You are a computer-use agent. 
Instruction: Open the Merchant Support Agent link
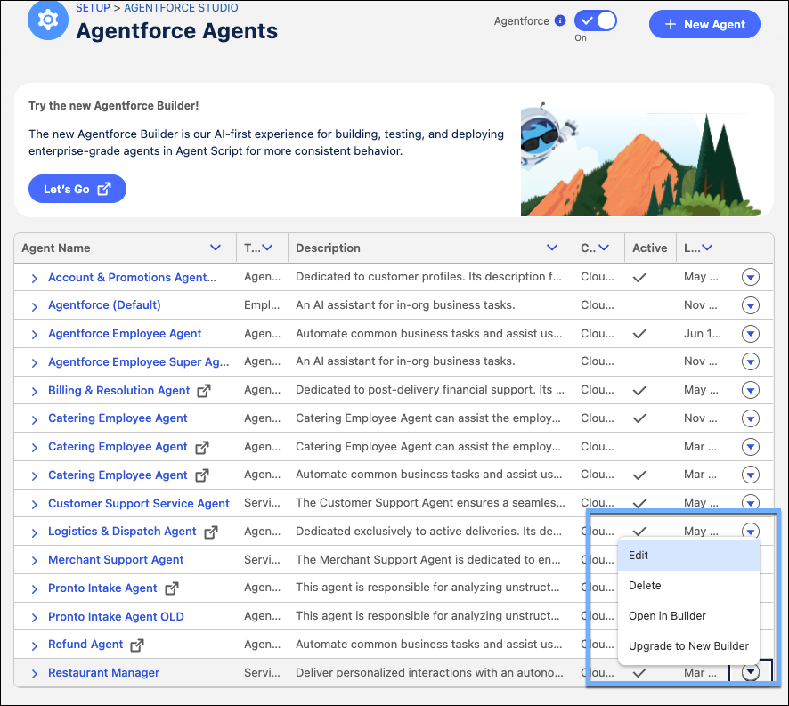(116, 560)
